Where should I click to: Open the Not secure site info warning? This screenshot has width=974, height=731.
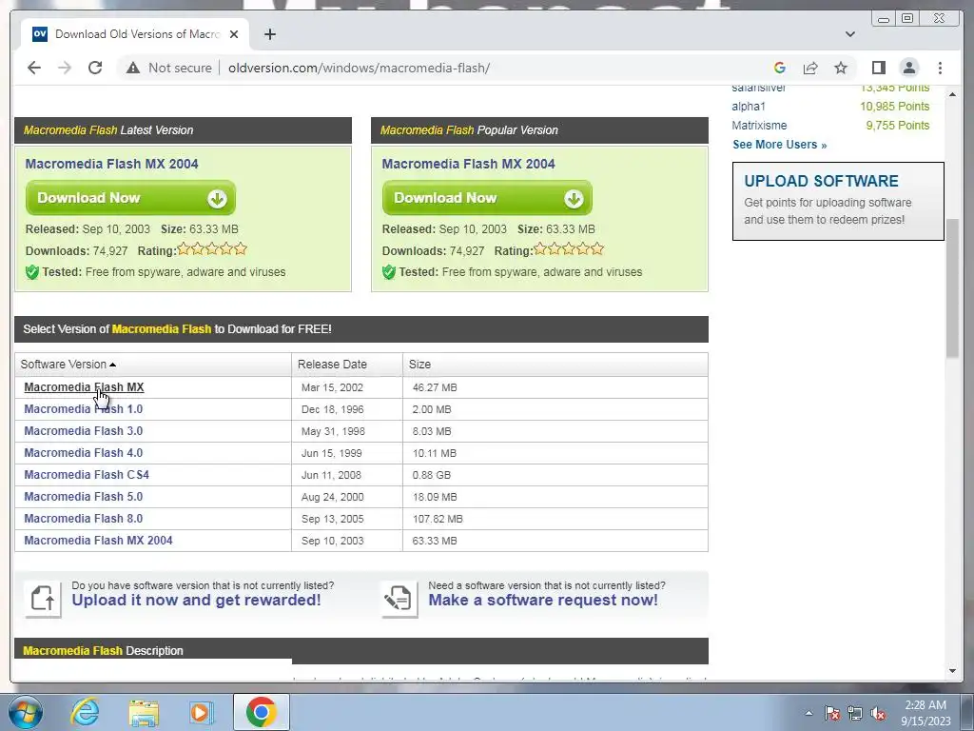tap(169, 68)
